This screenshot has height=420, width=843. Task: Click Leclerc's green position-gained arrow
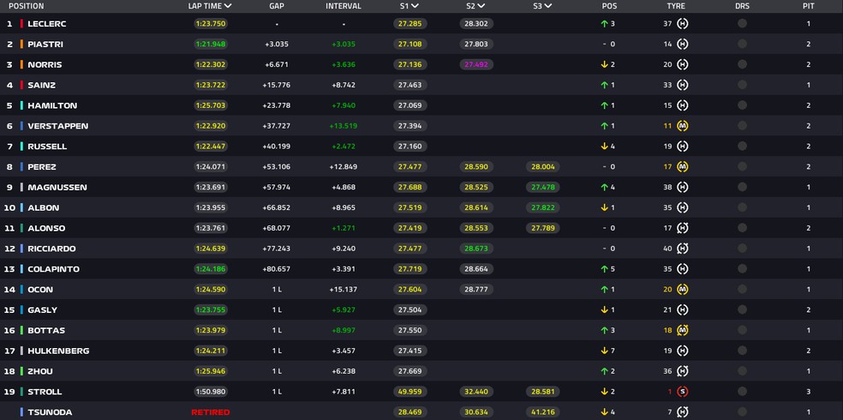click(604, 24)
